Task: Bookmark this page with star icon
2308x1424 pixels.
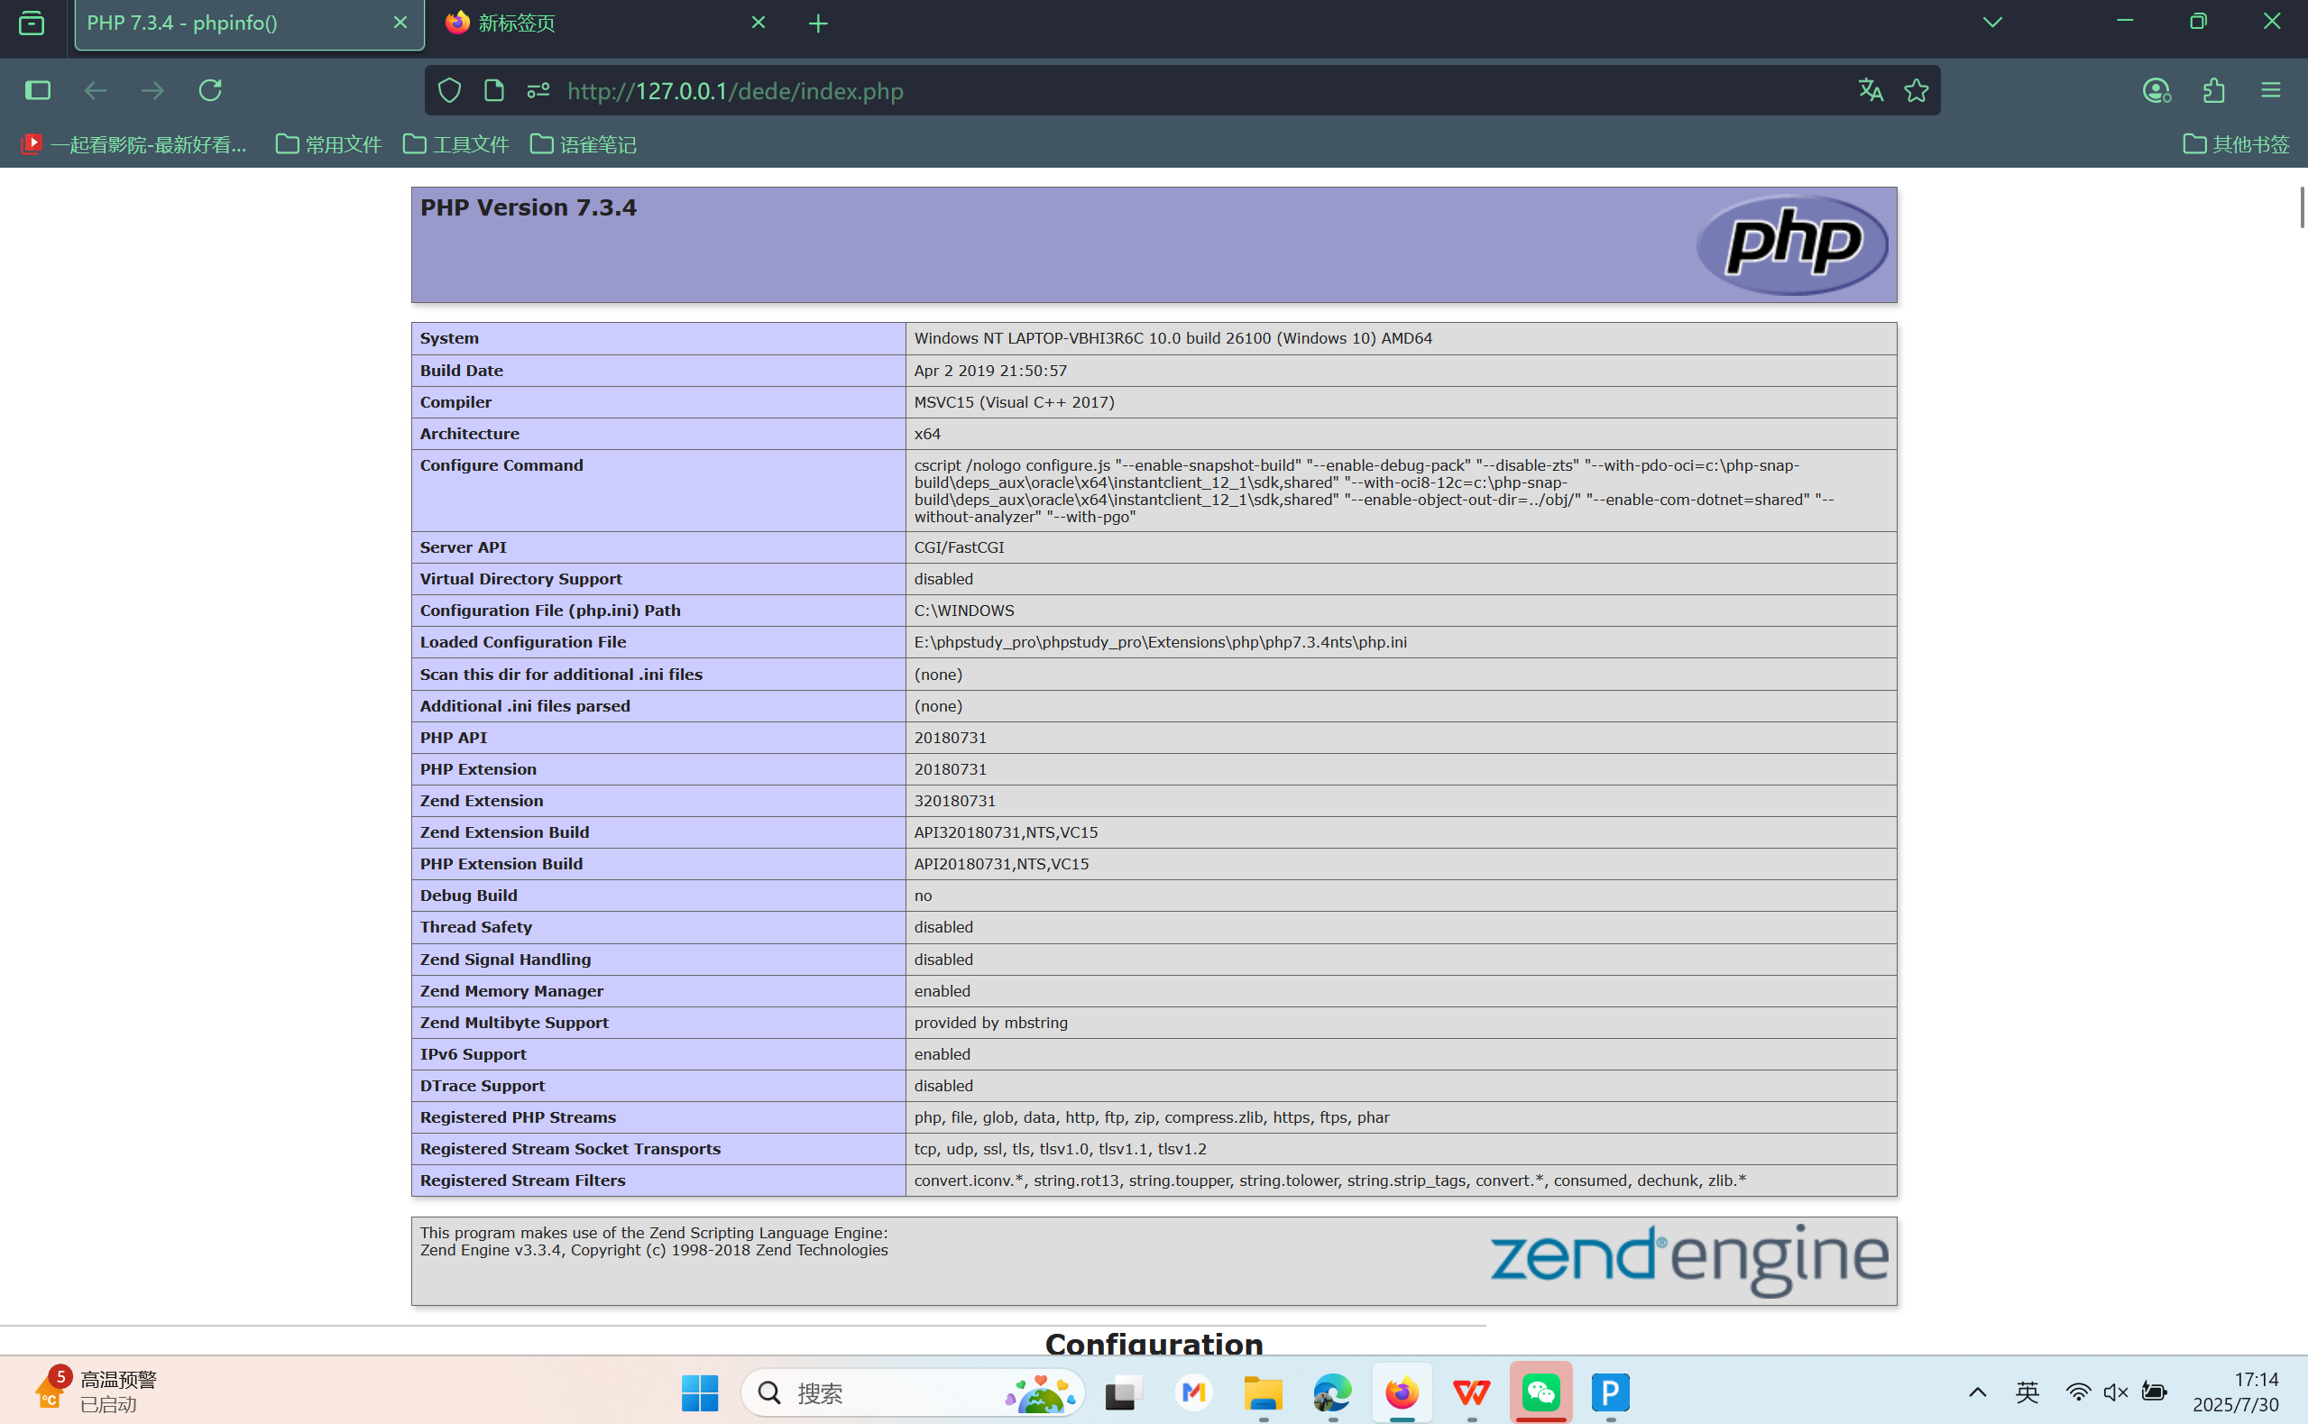Action: [x=1917, y=90]
